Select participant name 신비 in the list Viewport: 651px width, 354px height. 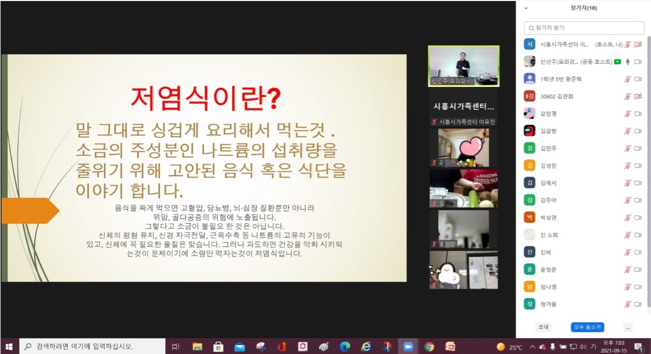[546, 252]
